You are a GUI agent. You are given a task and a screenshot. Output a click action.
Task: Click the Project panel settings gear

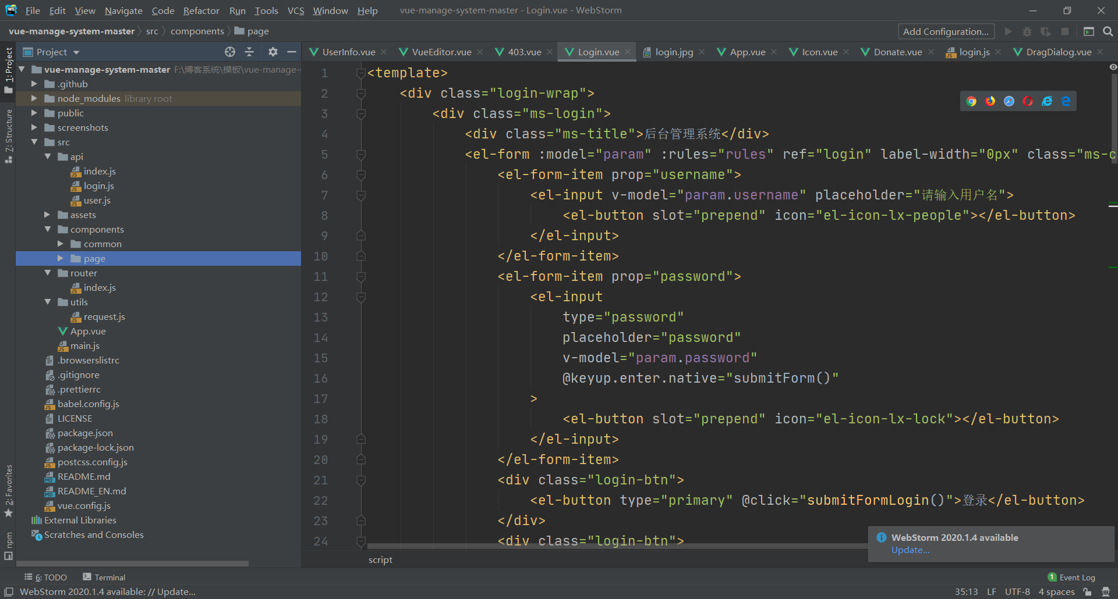coord(273,52)
